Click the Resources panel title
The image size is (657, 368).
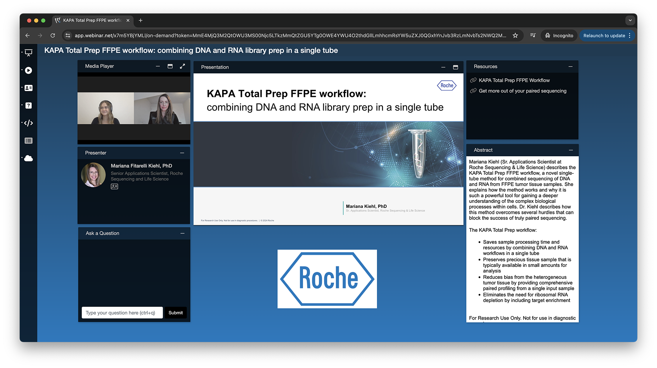(485, 66)
